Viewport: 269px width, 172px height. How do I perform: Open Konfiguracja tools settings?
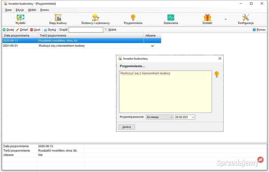[x=246, y=19]
